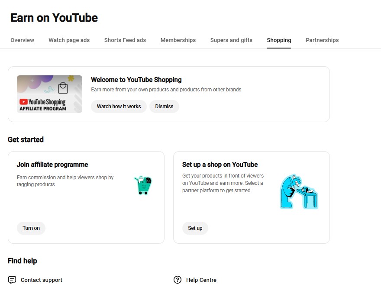Turn on the affiliate programme
Screen dimensions: 381x307
point(31,228)
